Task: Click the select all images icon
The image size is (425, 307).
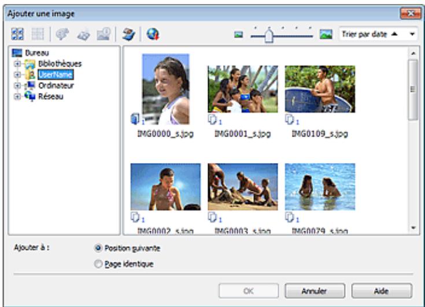Action: tap(17, 34)
